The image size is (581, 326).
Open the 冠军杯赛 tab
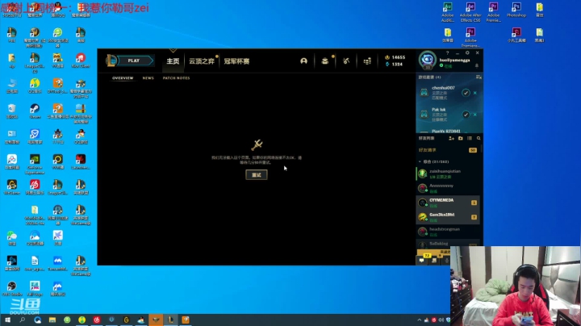tap(236, 61)
